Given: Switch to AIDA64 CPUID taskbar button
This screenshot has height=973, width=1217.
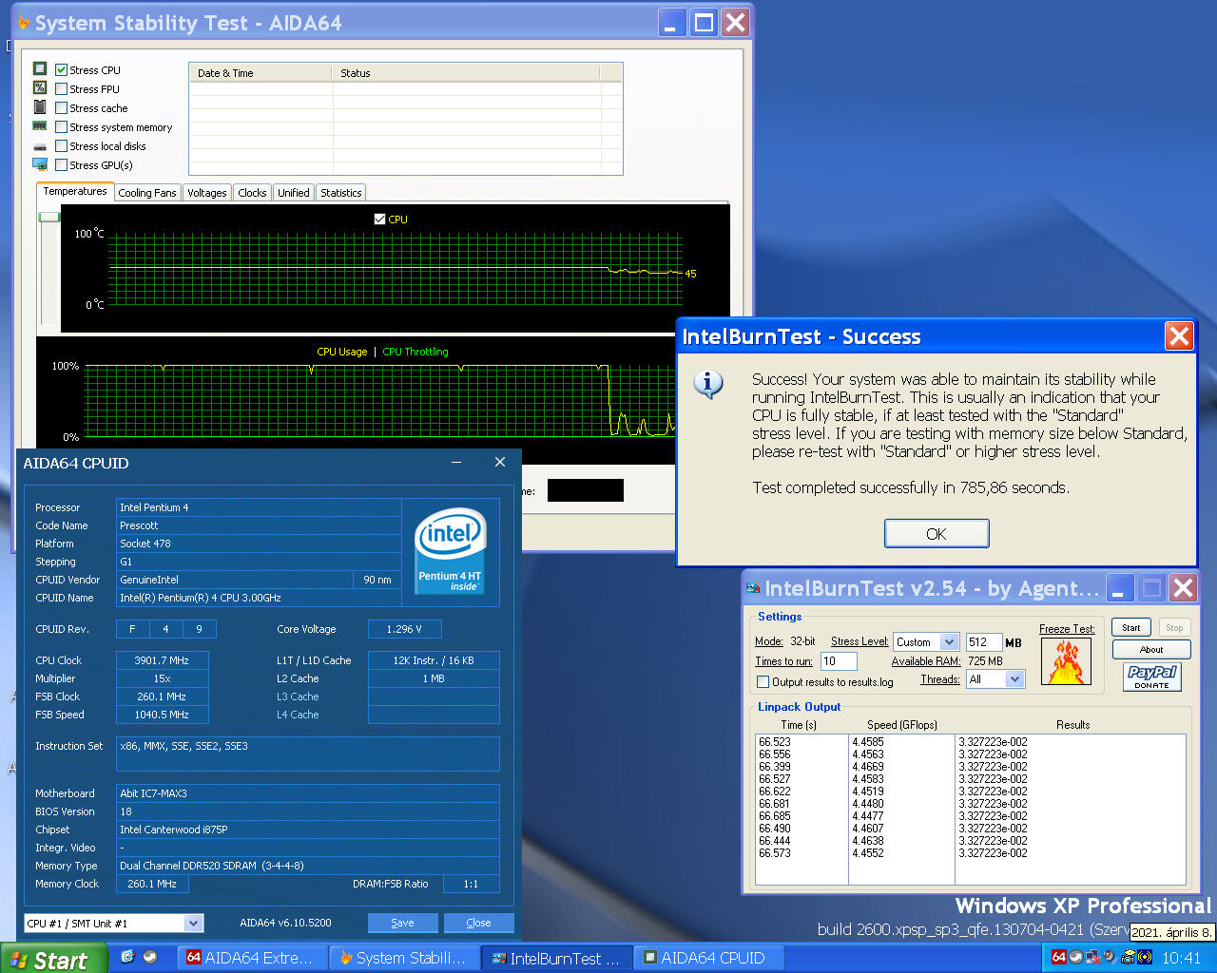Looking at the screenshot, I should 708,958.
